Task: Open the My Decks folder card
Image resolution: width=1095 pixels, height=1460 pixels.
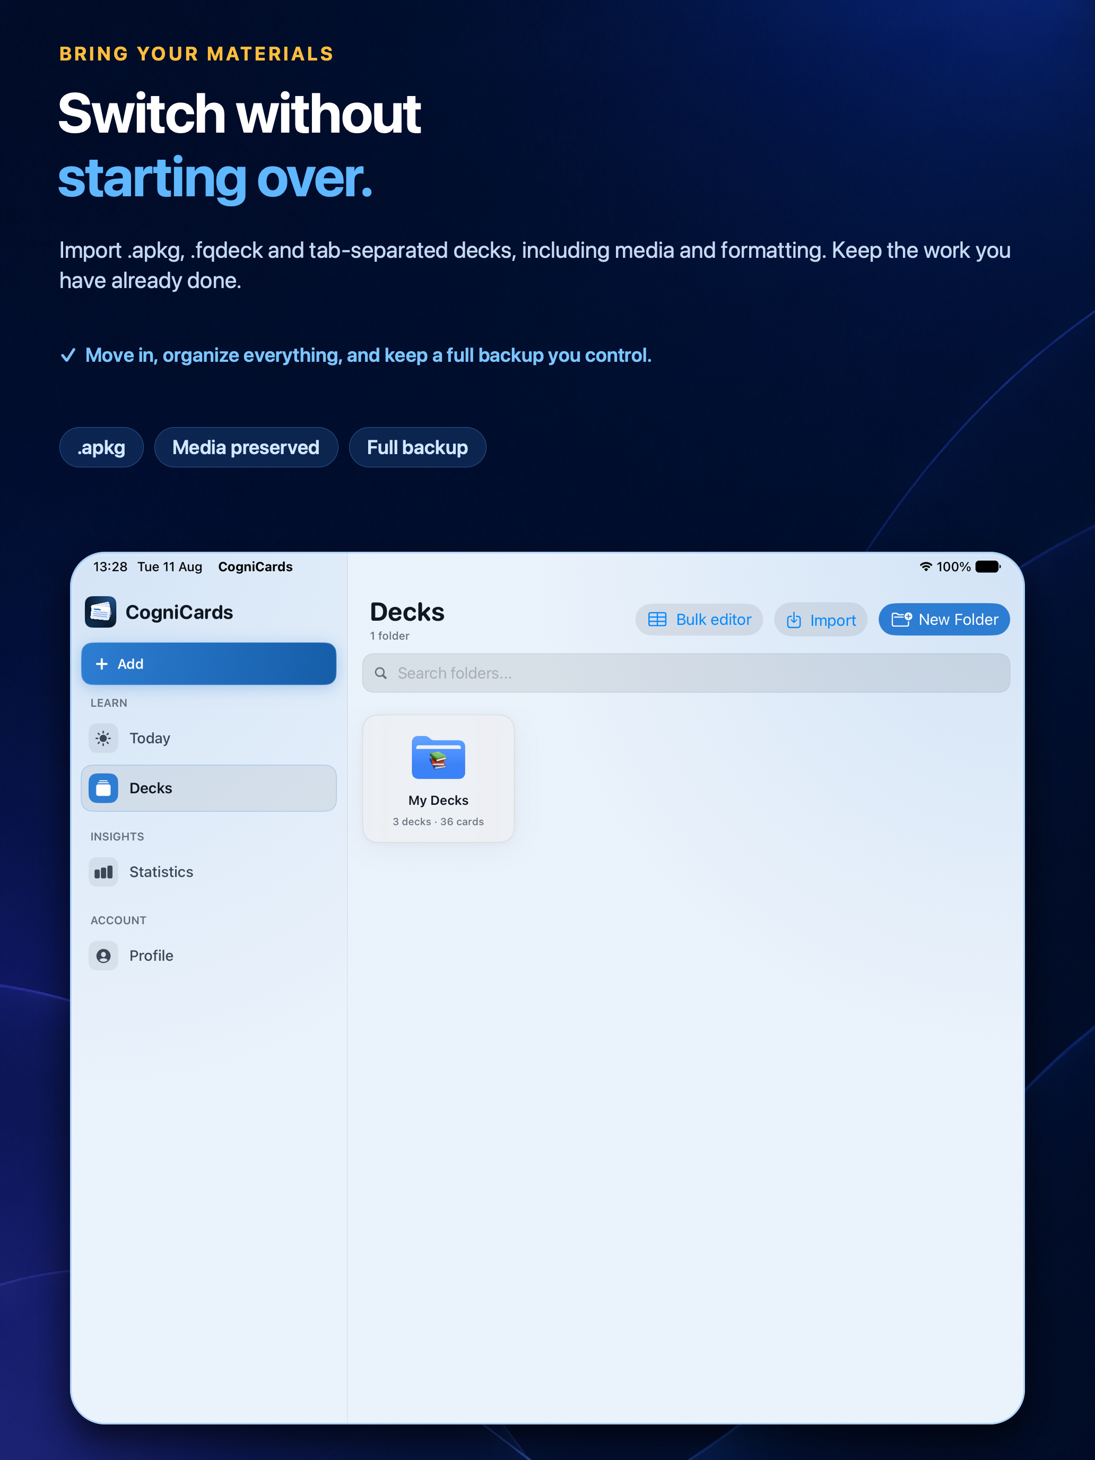Action: pos(438,779)
